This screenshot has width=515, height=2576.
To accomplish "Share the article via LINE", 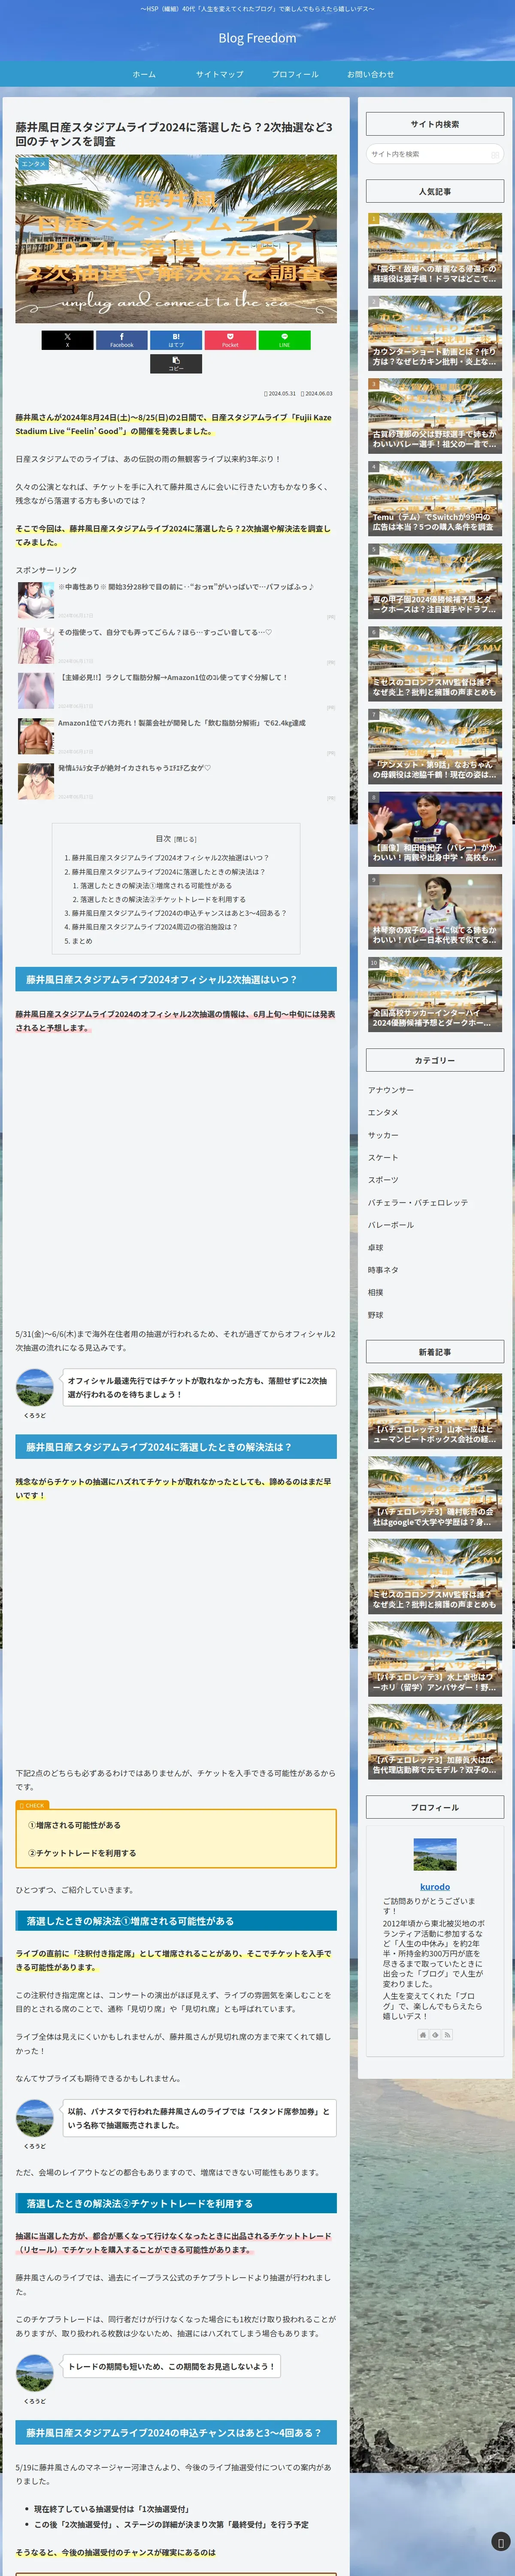I will coord(284,340).
